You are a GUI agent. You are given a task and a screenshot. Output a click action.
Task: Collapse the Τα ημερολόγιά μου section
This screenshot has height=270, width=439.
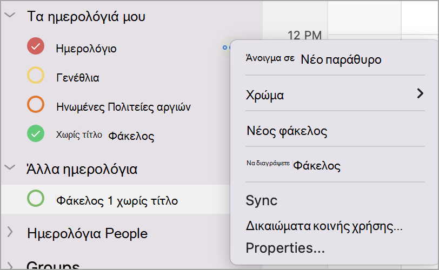(x=10, y=15)
